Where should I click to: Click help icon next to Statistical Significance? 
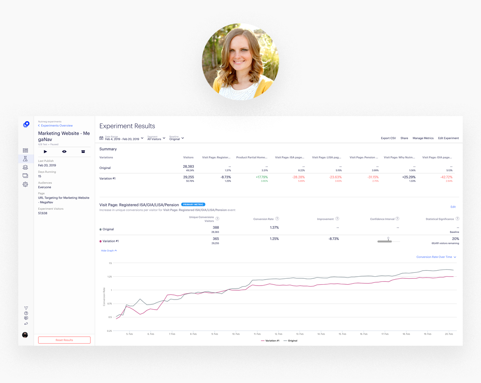click(x=457, y=219)
